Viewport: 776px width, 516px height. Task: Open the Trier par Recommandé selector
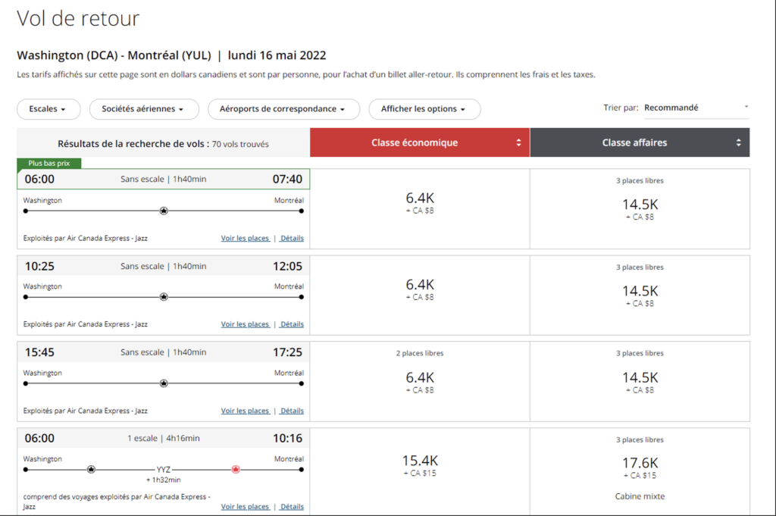tap(696, 108)
